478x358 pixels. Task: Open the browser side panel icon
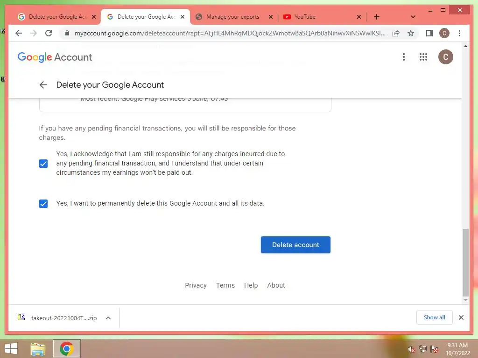(429, 33)
